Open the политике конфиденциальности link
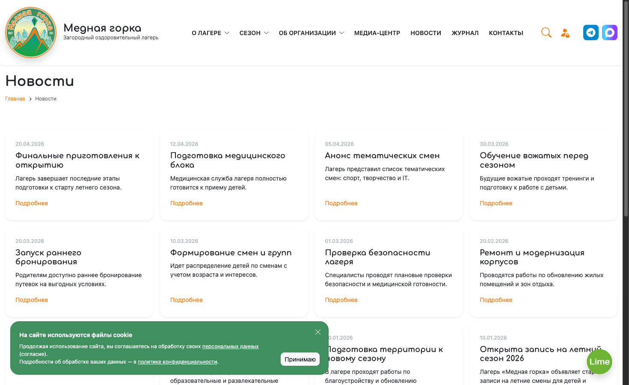The height and width of the screenshot is (385, 629). (177, 362)
